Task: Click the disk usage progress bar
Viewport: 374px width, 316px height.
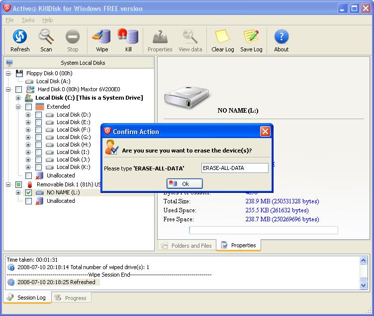Action: click(x=264, y=230)
